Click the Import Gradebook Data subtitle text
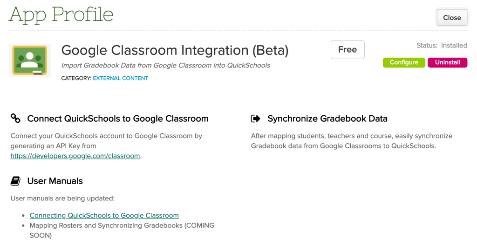477x252 pixels. click(x=165, y=66)
